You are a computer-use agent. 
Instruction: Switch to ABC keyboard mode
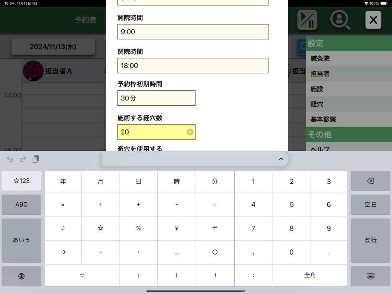[21, 204]
